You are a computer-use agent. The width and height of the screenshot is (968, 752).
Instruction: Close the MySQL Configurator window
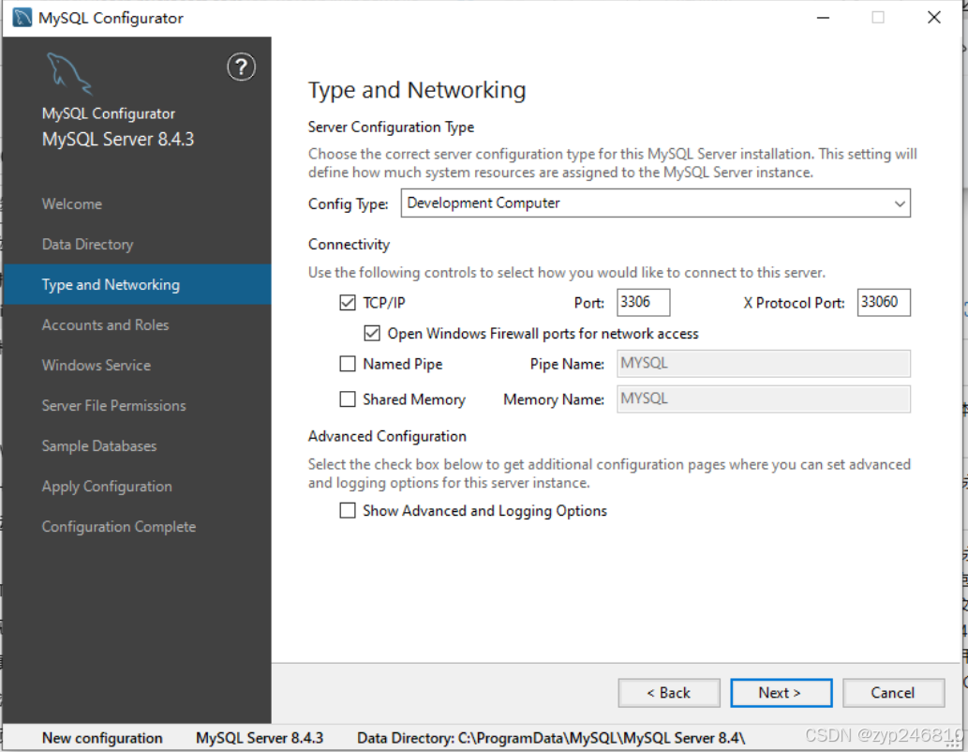click(934, 17)
